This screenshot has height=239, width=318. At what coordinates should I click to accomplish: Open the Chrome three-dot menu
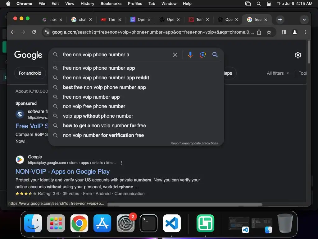point(305,32)
